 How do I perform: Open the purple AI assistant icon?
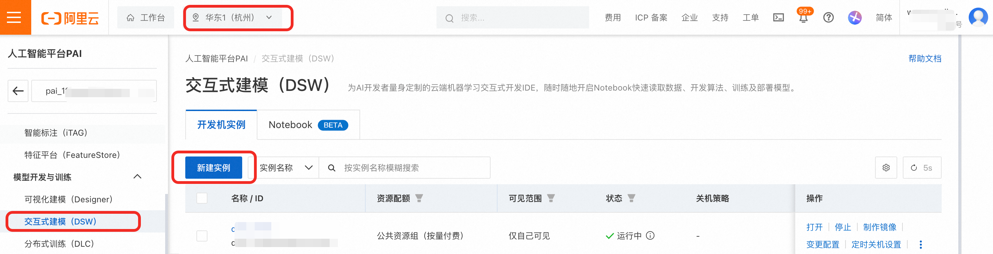tap(854, 17)
